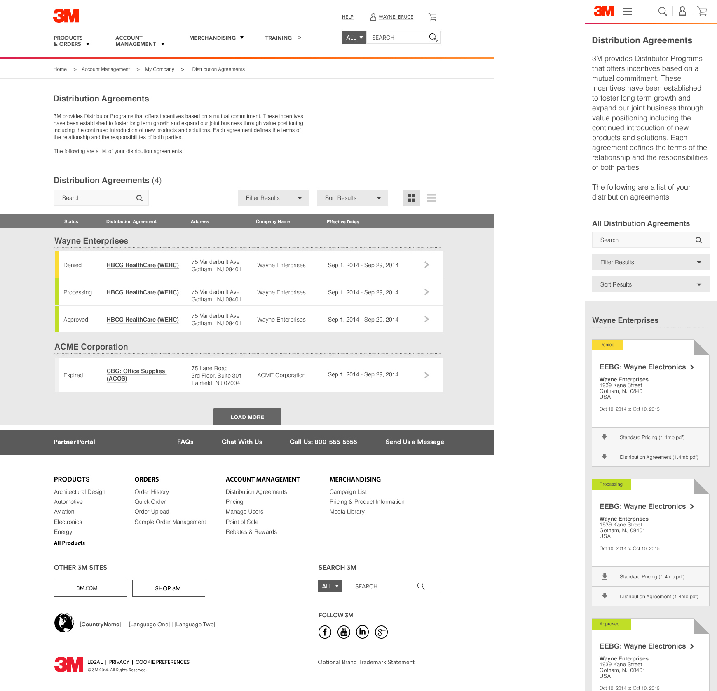Click the Facebook icon under Follow 3M

(x=325, y=632)
